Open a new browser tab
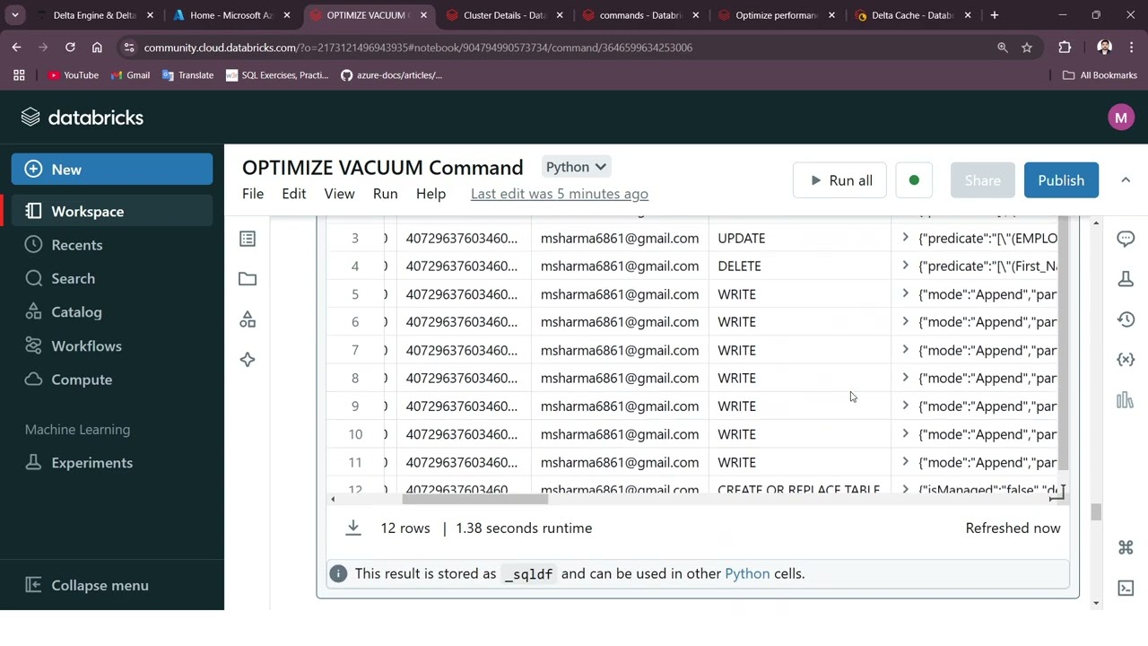This screenshot has width=1148, height=646. [994, 15]
